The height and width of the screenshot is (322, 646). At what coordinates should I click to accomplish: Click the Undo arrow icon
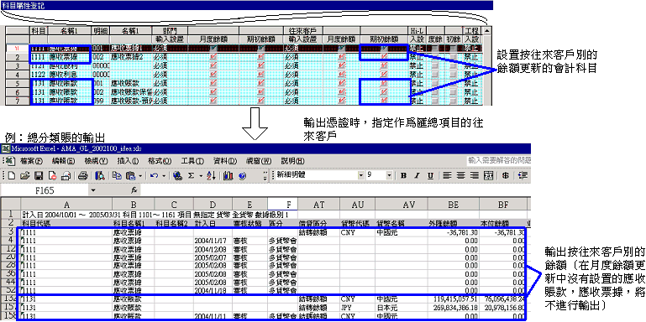[x=155, y=175]
